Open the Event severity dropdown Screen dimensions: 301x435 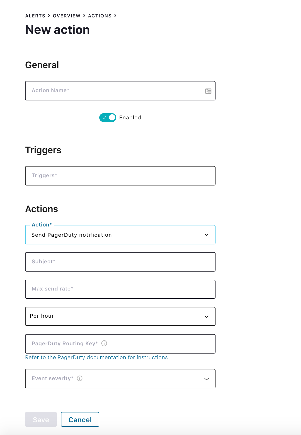click(x=120, y=379)
